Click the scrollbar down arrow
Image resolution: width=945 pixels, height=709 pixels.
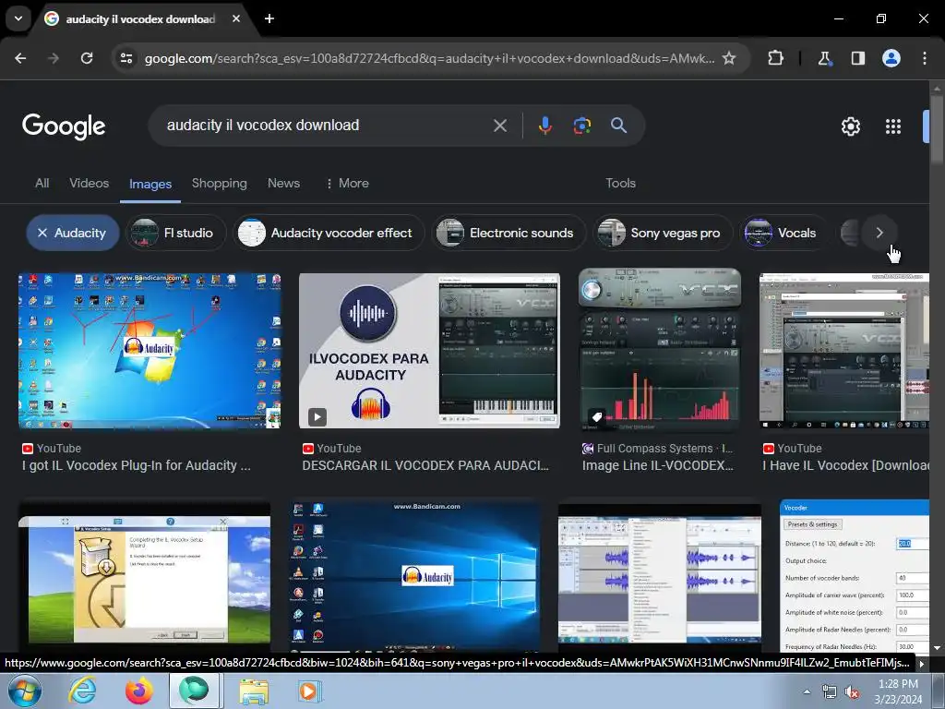coord(937,647)
